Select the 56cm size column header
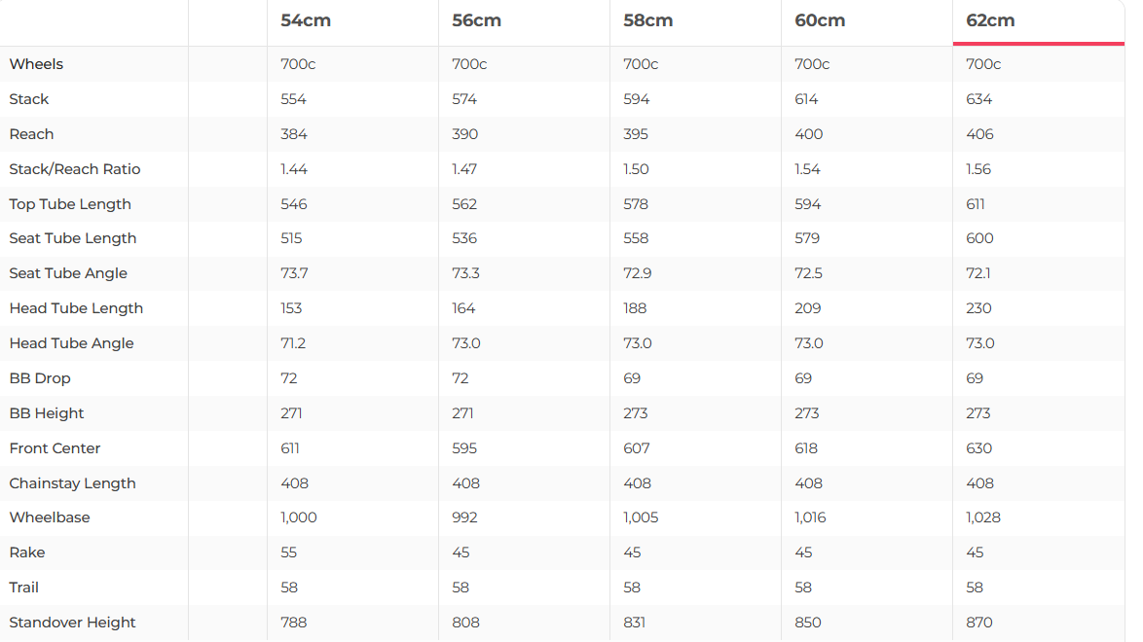 pos(477,20)
